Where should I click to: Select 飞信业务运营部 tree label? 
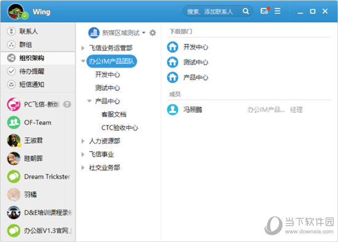[x=111, y=48]
